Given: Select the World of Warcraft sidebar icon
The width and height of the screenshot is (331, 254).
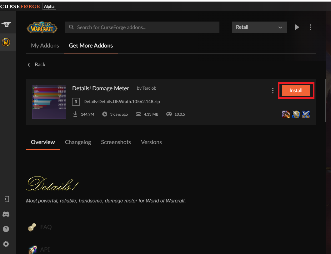Looking at the screenshot, I should [6, 42].
